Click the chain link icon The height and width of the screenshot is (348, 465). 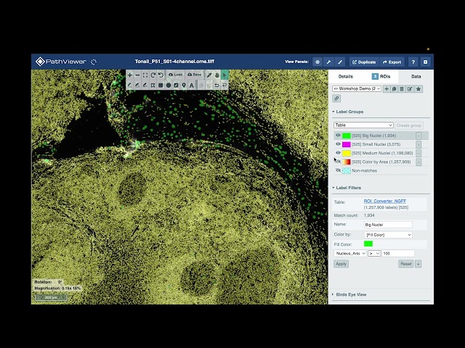click(336, 99)
